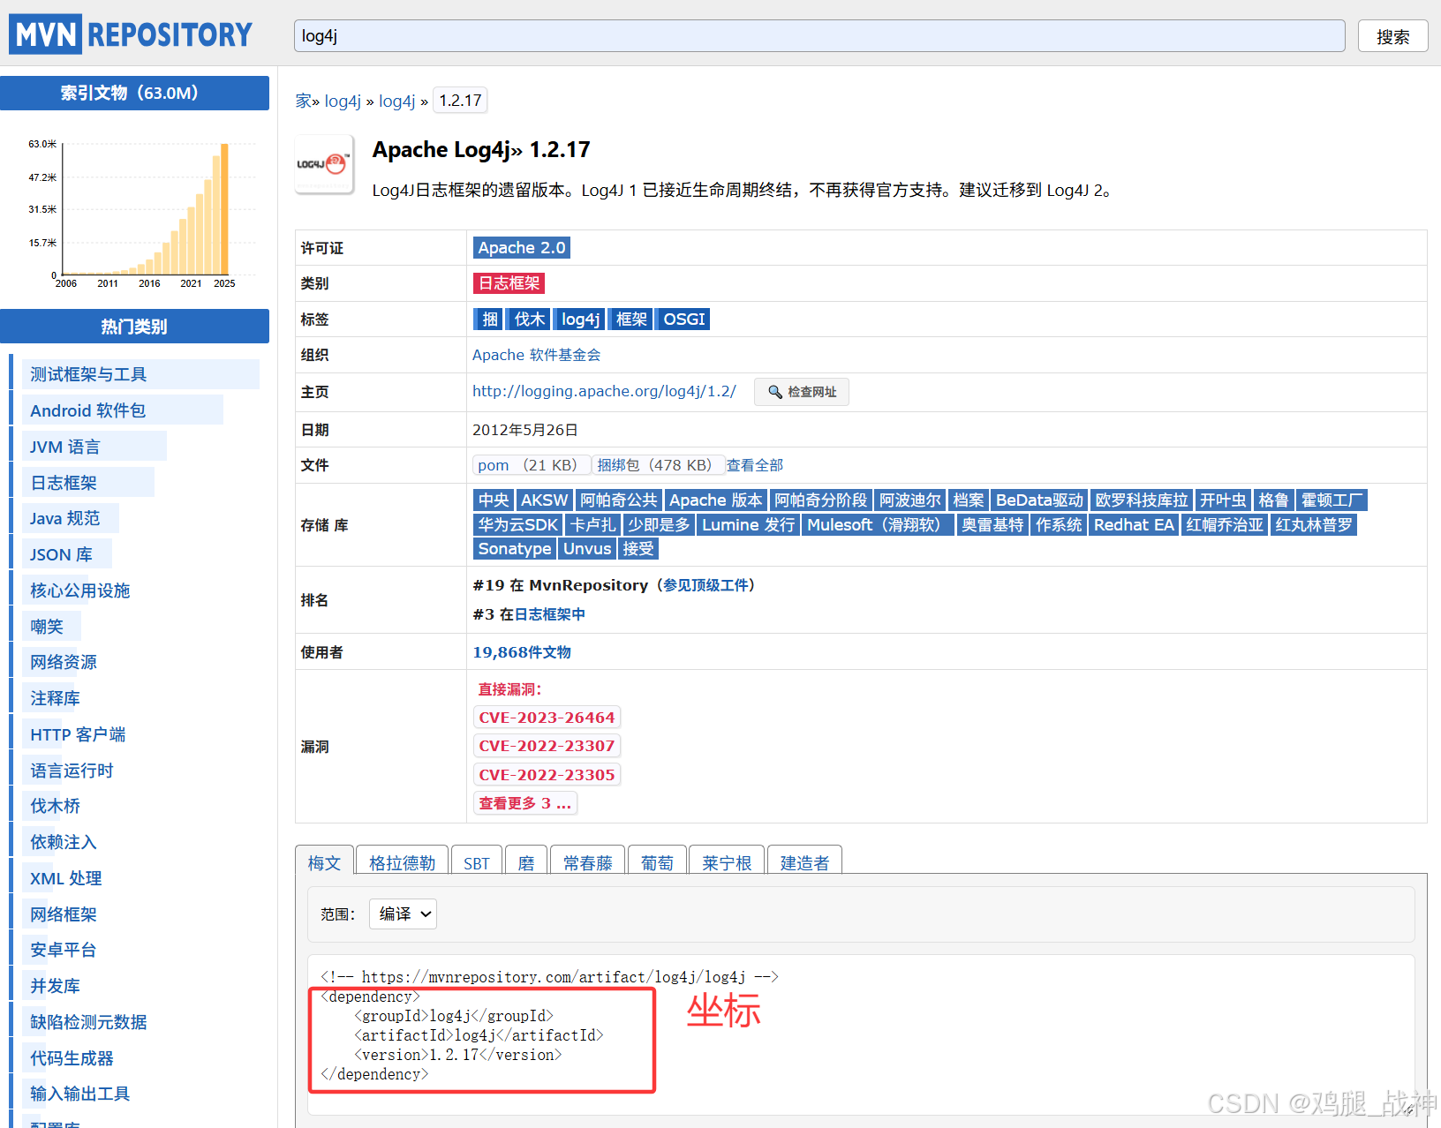Click the 1.2.17 version breadcrumb
Screen dimensions: 1441x1128
pos(460,101)
